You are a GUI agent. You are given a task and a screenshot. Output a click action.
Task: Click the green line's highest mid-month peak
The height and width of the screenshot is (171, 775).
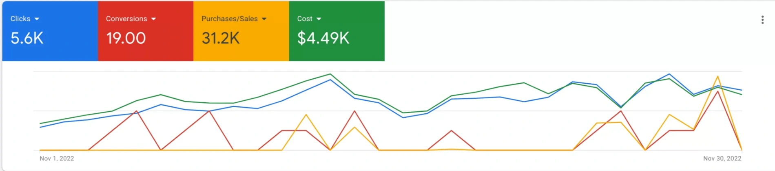point(330,74)
